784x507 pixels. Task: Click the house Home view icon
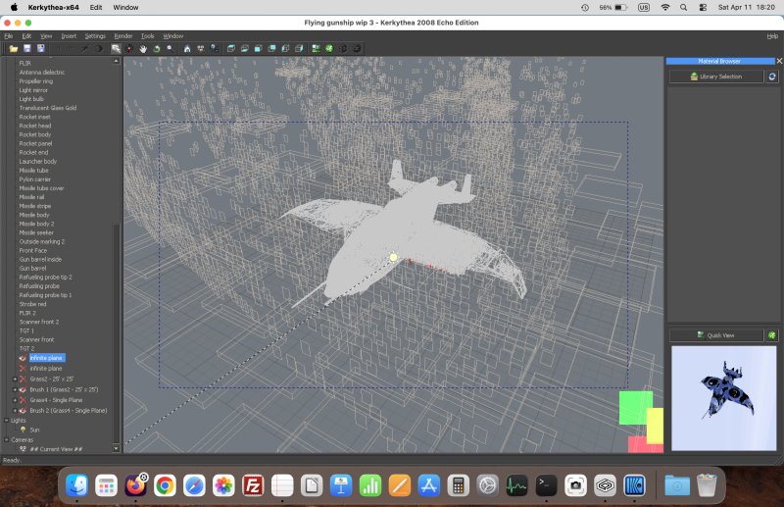pyautogui.click(x=186, y=48)
